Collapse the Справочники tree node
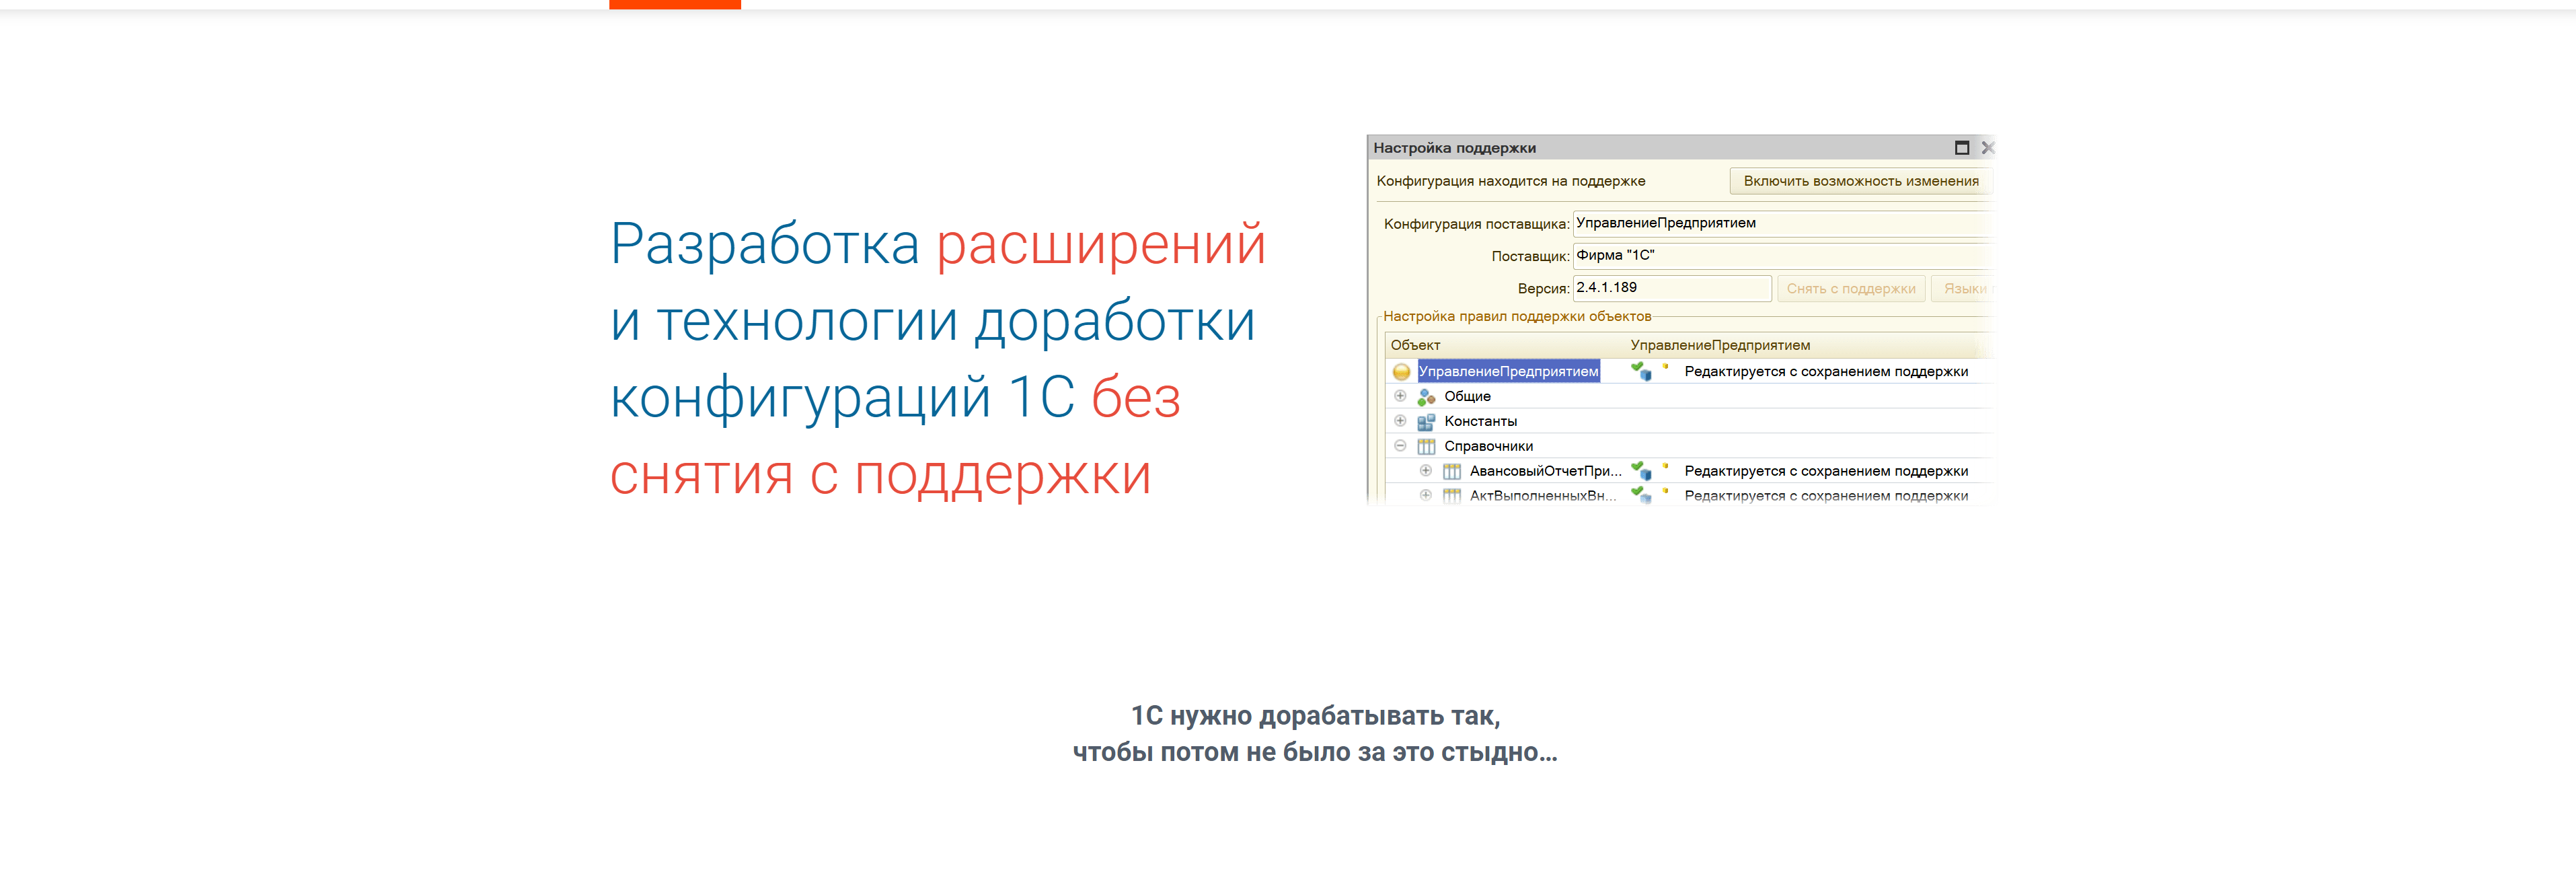Image resolution: width=2576 pixels, height=872 pixels. (1400, 446)
